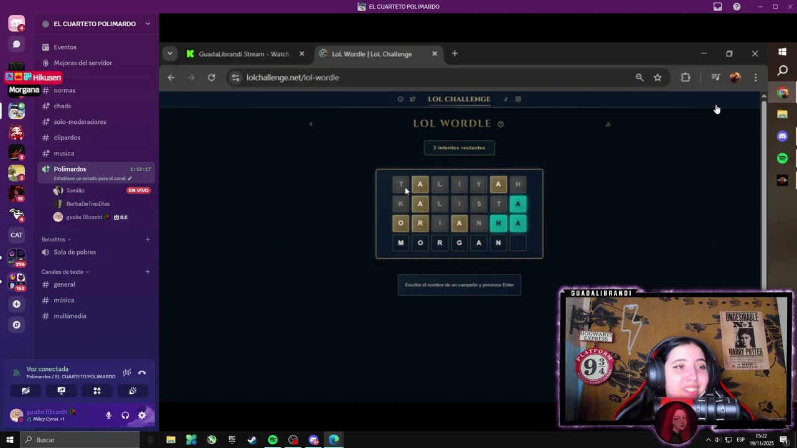Bookmark this page with star icon
797x448 pixels.
pos(658,78)
